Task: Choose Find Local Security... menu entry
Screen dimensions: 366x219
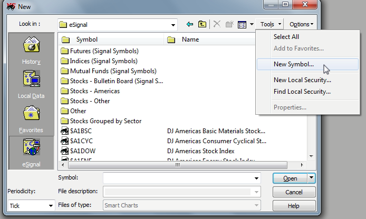Action: pos(307,92)
